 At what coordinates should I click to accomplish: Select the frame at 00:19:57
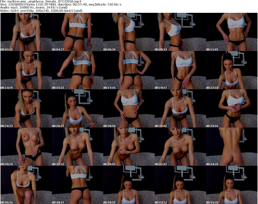[180, 70]
